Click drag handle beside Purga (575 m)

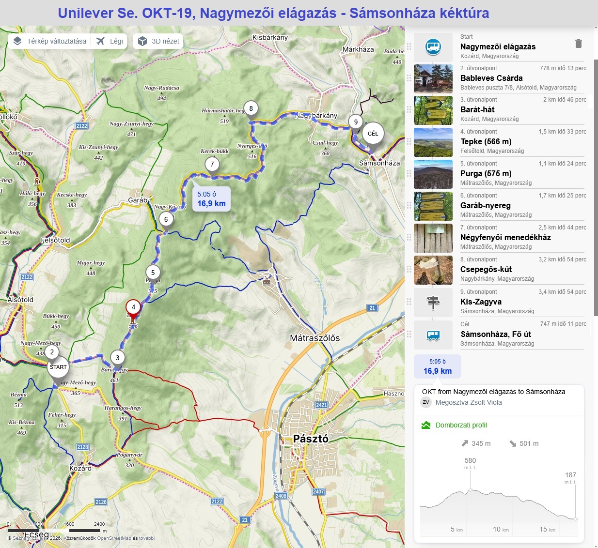click(409, 173)
